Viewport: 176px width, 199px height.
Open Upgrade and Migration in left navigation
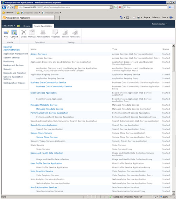click(x=15, y=73)
